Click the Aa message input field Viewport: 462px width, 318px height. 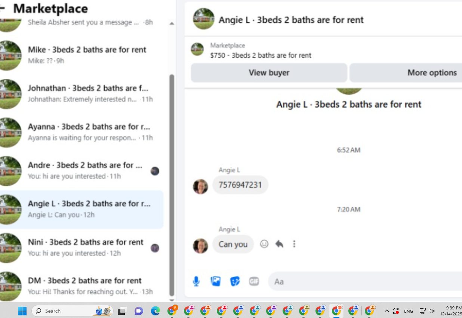[365, 281]
